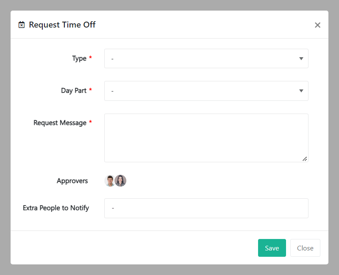Click the "Request Message" field label
This screenshot has height=275, width=339.
[60, 123]
